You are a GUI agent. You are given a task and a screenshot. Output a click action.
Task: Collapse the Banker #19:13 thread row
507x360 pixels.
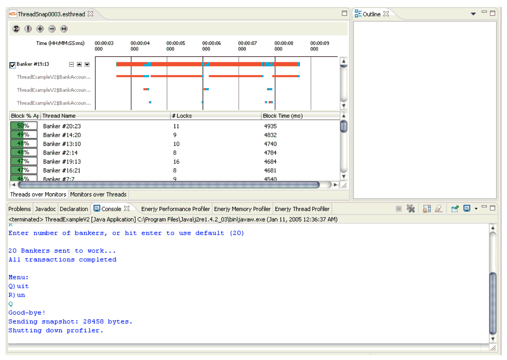(x=72, y=65)
